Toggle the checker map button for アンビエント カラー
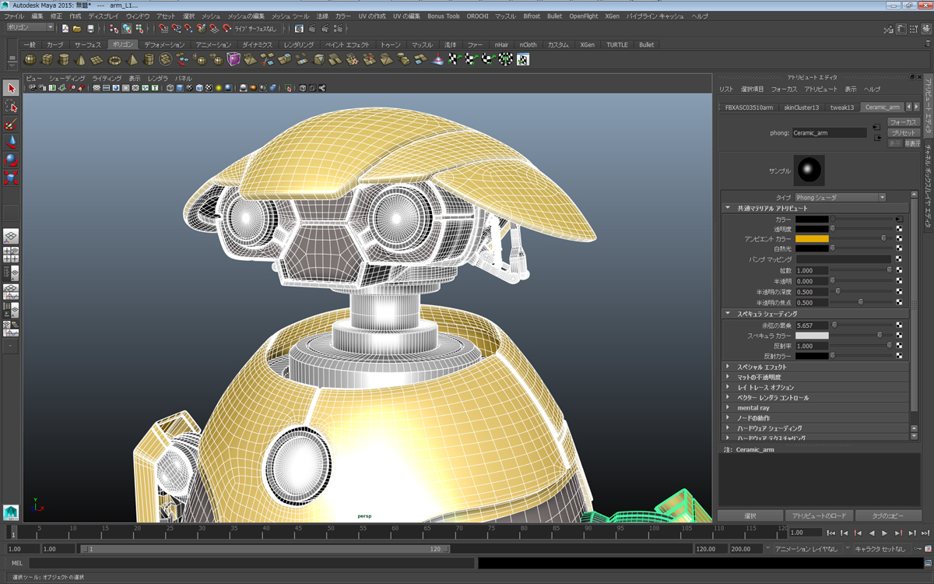This screenshot has height=584, width=934. pos(899,239)
